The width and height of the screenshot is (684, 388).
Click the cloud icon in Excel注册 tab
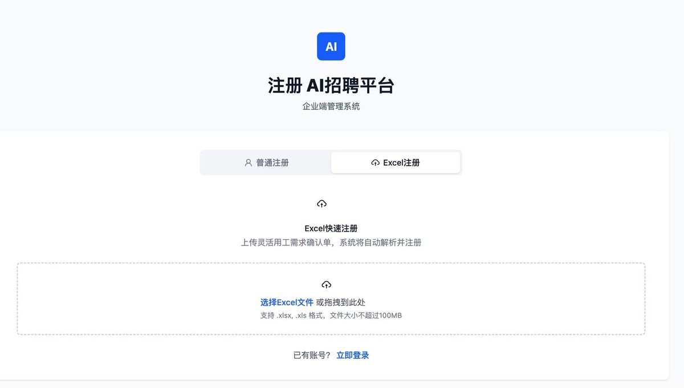coord(375,163)
